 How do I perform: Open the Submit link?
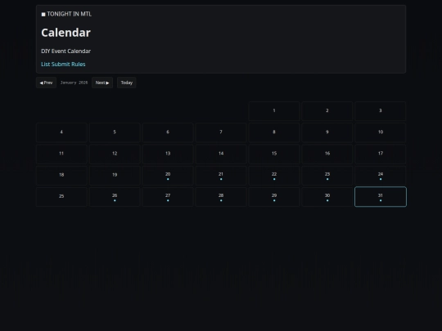[x=61, y=65]
